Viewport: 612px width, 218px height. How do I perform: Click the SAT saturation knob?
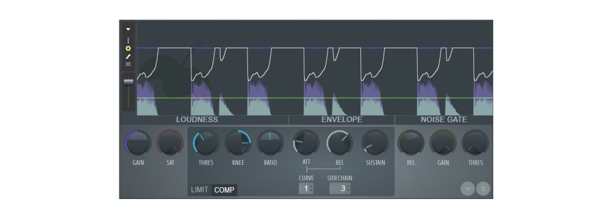click(x=170, y=143)
